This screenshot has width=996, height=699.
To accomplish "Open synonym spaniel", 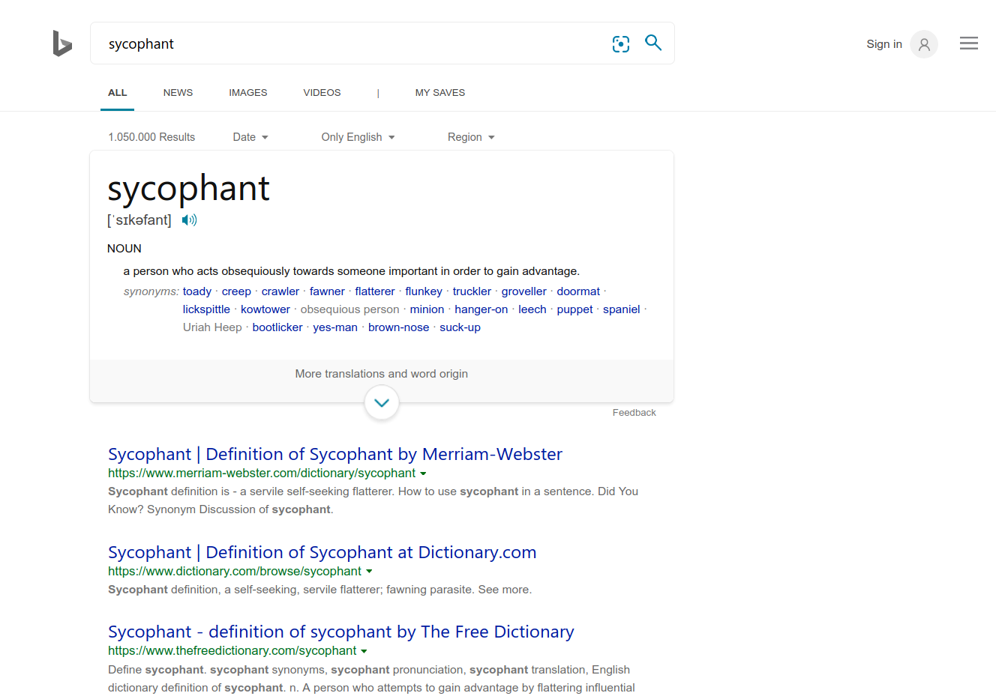I will [x=622, y=309].
